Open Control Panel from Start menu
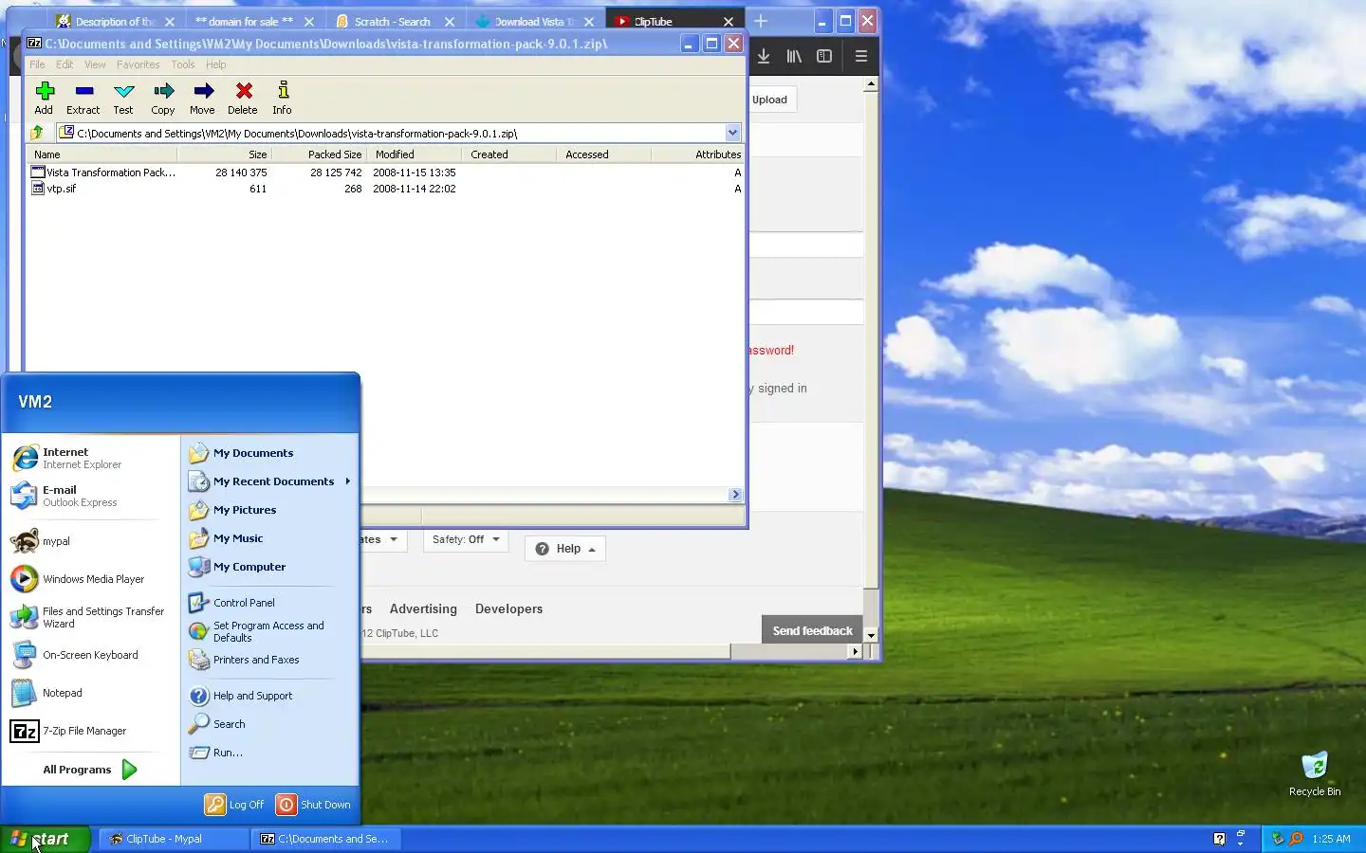This screenshot has width=1366, height=853. pos(270,603)
